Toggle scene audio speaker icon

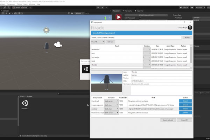(6, 13)
